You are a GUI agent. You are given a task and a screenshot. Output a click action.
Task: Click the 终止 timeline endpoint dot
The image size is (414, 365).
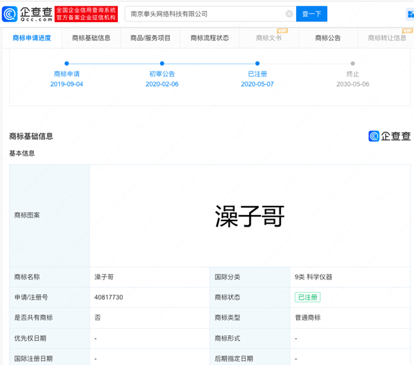pyautogui.click(x=353, y=63)
